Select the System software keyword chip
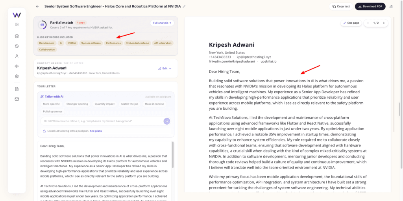The width and height of the screenshot is (403, 201). [x=91, y=43]
